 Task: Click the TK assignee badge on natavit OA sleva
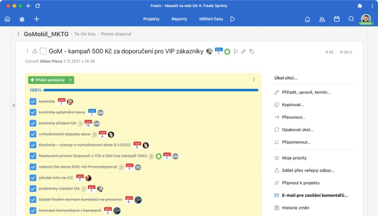click(138, 167)
